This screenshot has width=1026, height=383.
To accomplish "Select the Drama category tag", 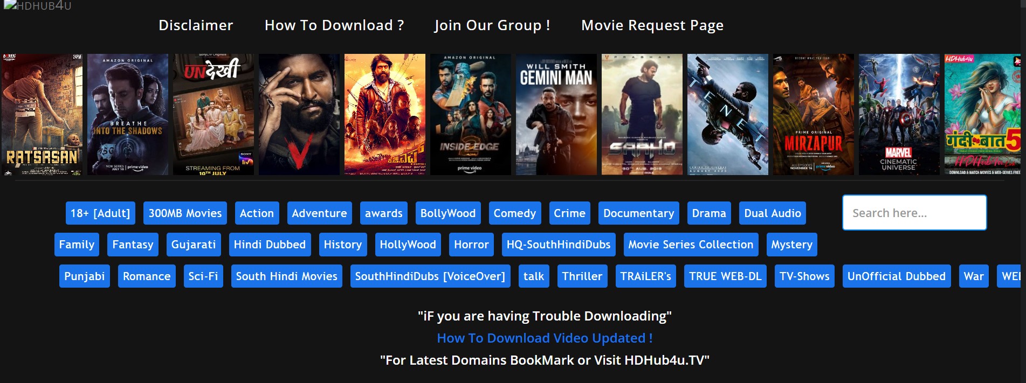I will 709,213.
